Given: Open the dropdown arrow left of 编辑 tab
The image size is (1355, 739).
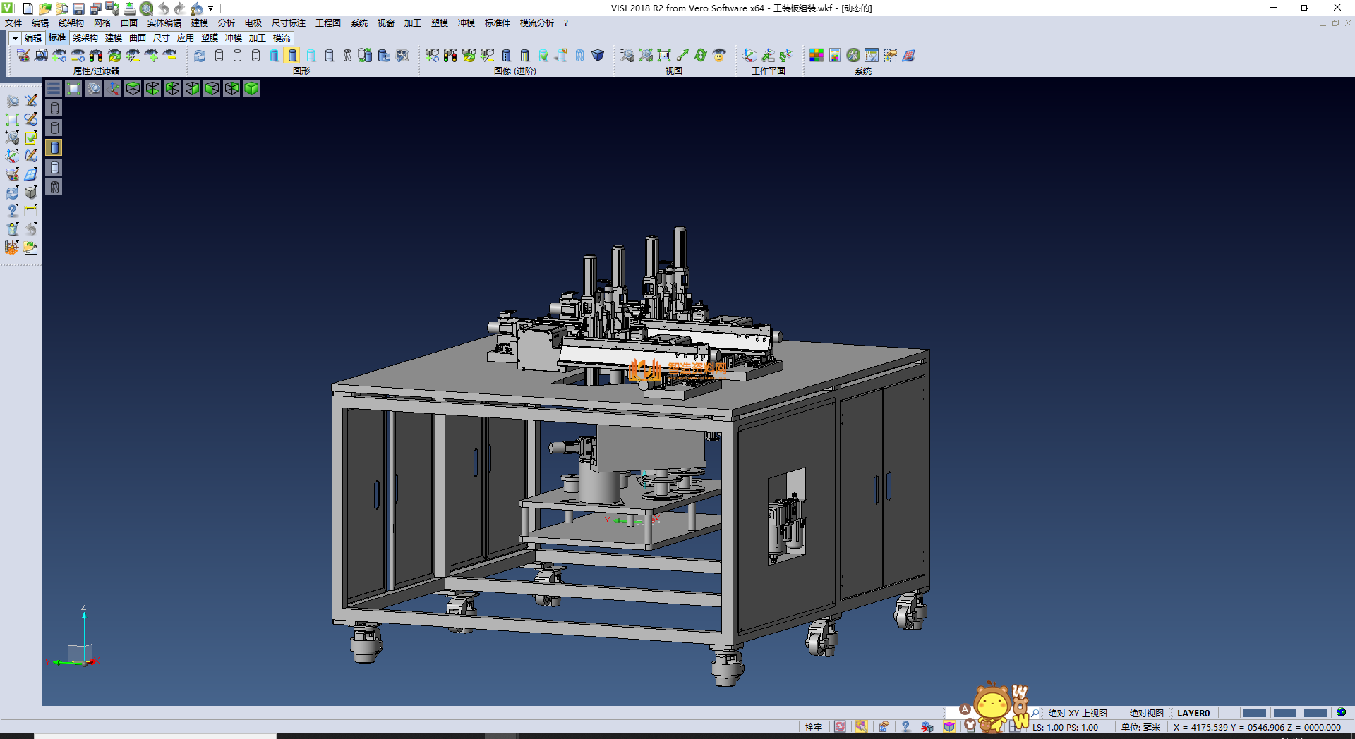Looking at the screenshot, I should [x=15, y=38].
